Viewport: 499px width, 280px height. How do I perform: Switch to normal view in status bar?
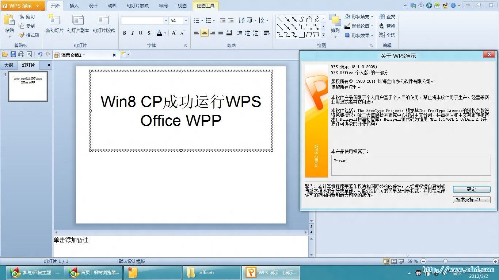click(x=386, y=261)
